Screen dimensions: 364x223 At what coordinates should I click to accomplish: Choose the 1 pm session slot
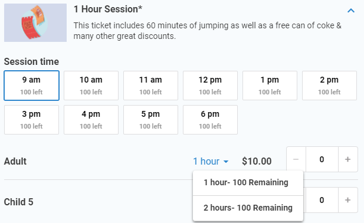tap(270, 86)
